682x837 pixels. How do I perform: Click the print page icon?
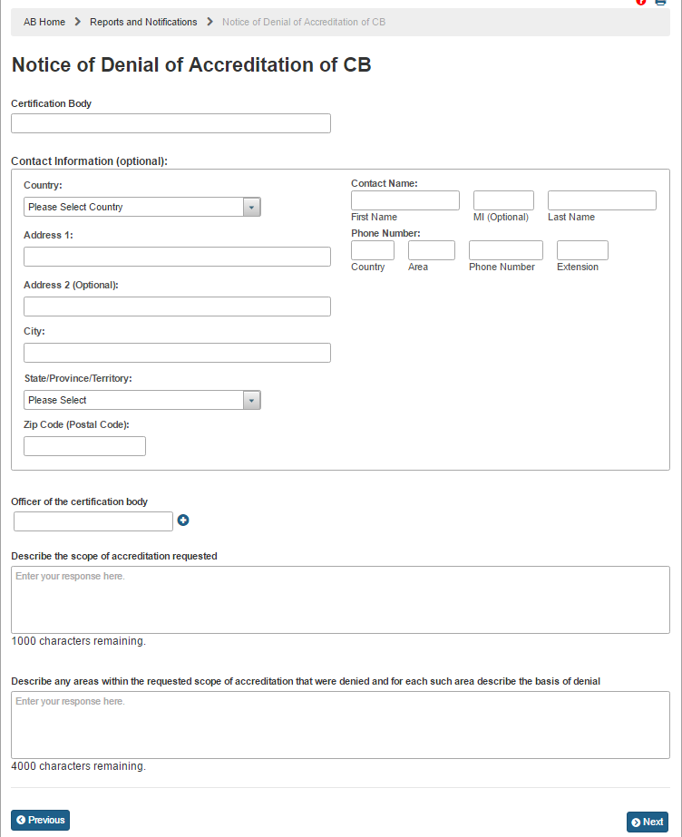(660, 3)
